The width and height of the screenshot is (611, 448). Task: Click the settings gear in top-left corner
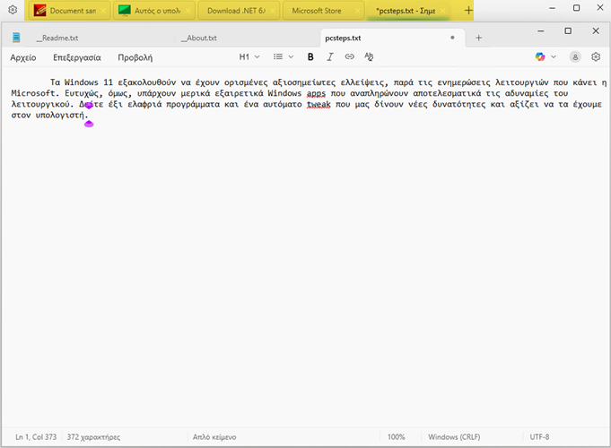(x=13, y=10)
